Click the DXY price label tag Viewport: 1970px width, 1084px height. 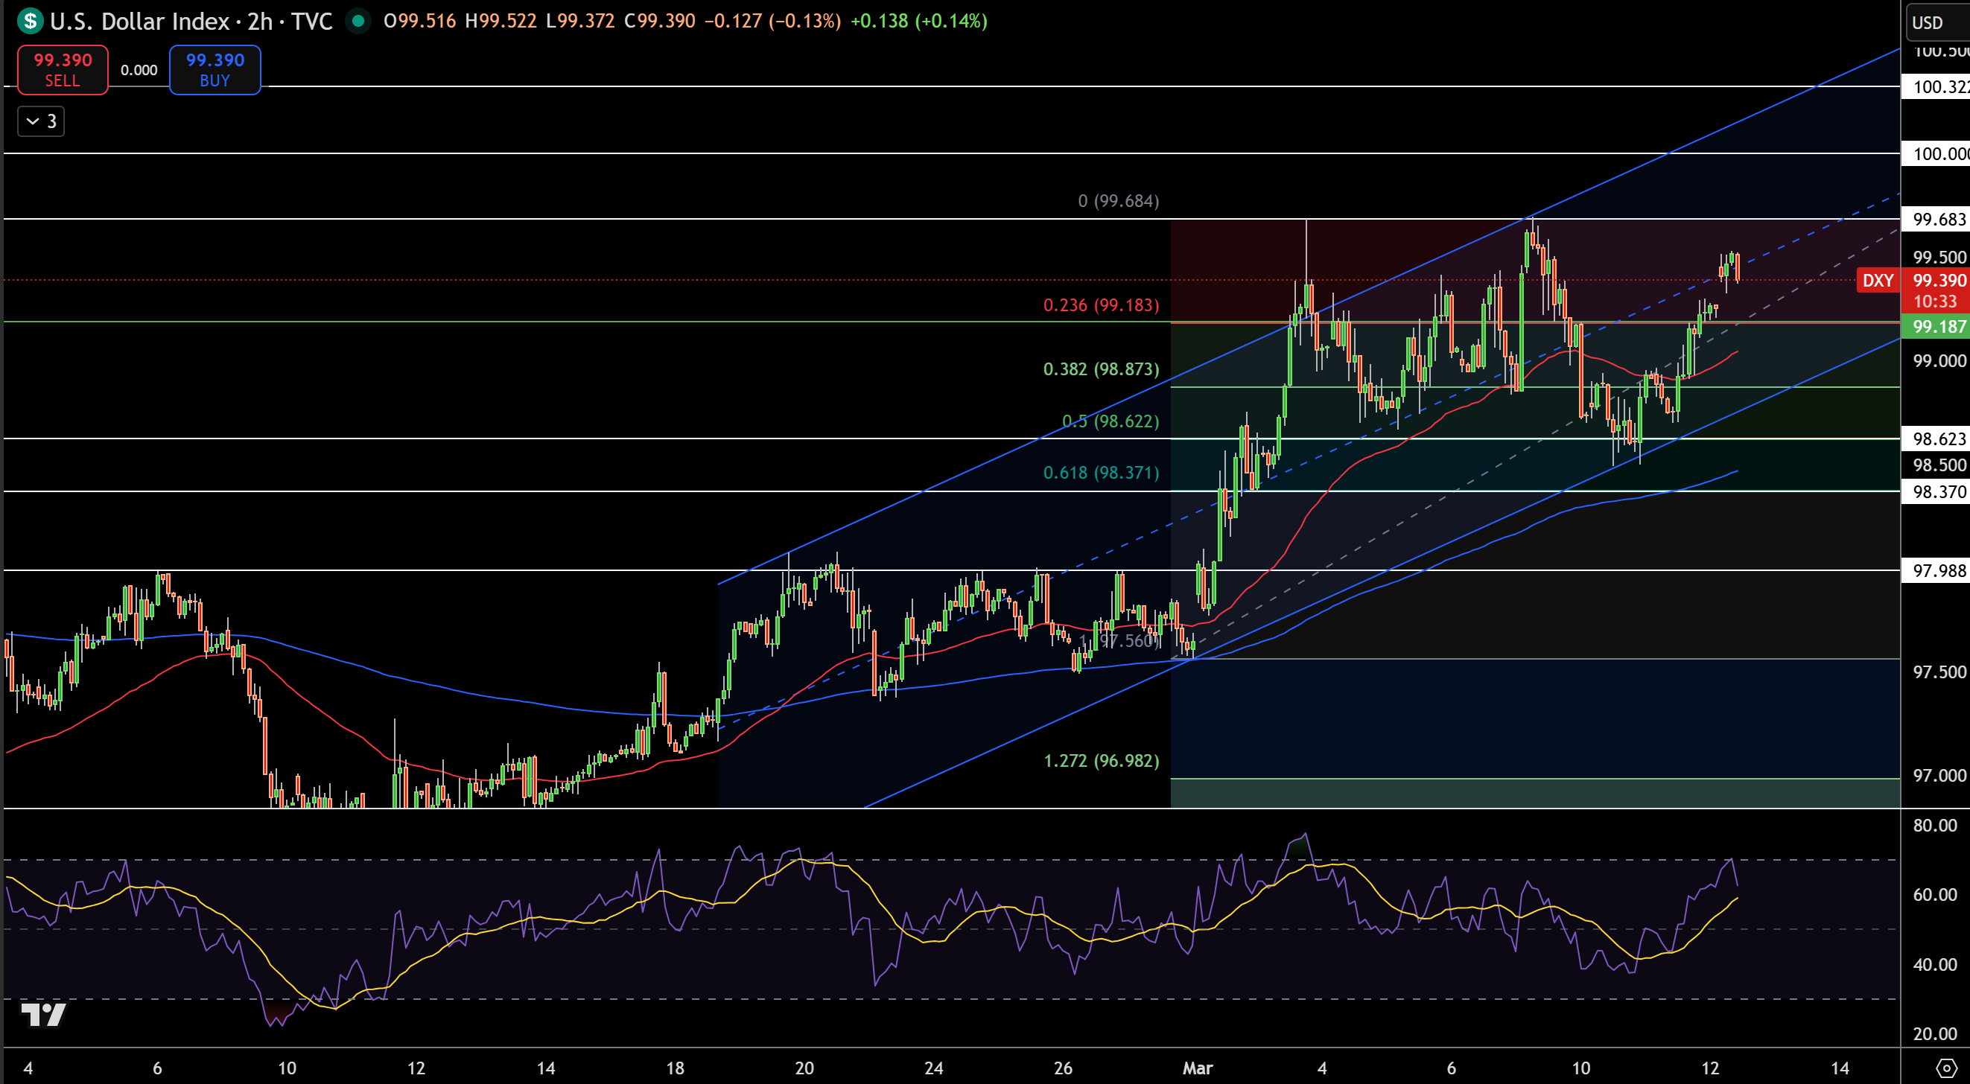click(x=1878, y=280)
